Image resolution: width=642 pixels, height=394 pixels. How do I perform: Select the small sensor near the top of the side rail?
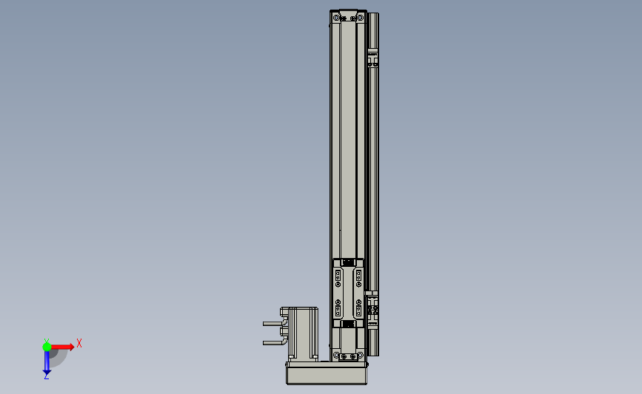(372, 58)
